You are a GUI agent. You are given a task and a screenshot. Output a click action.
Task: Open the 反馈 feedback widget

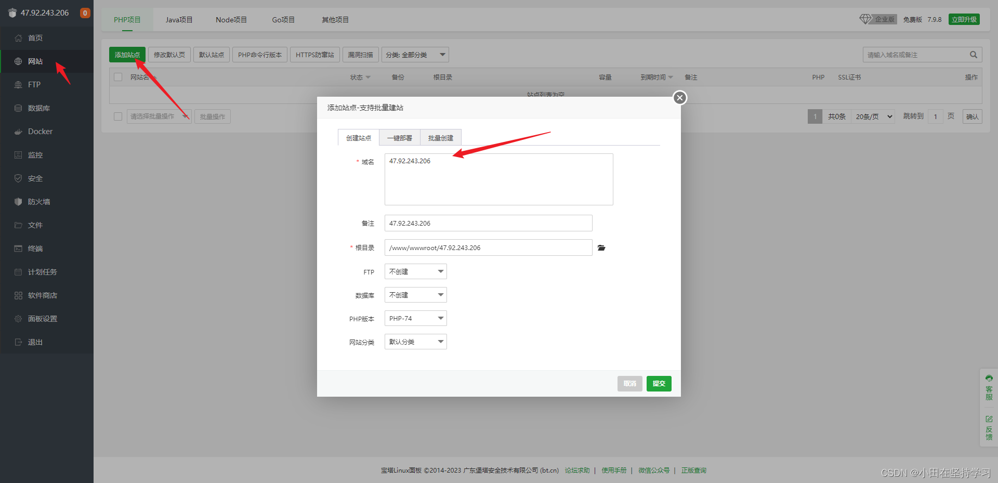989,428
